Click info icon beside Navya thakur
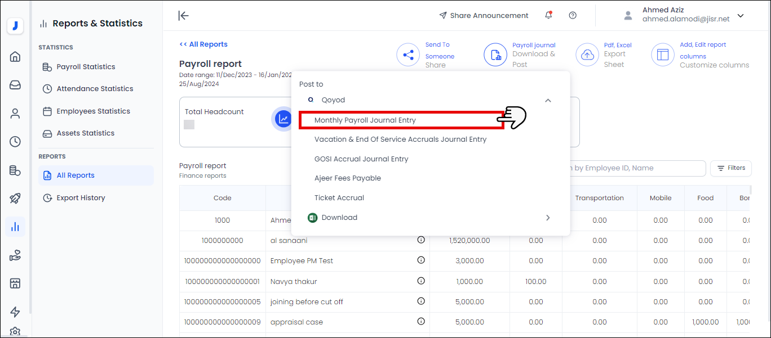This screenshot has height=338, width=771. [421, 281]
